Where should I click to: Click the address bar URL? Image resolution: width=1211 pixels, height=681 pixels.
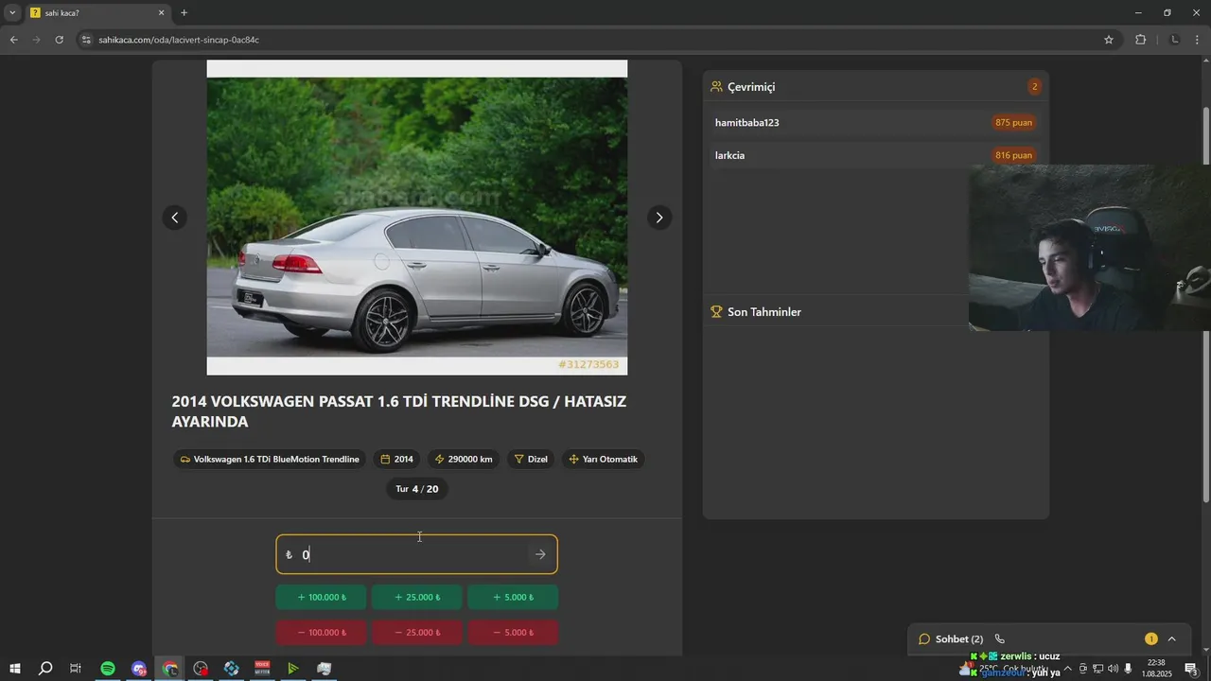click(x=179, y=40)
